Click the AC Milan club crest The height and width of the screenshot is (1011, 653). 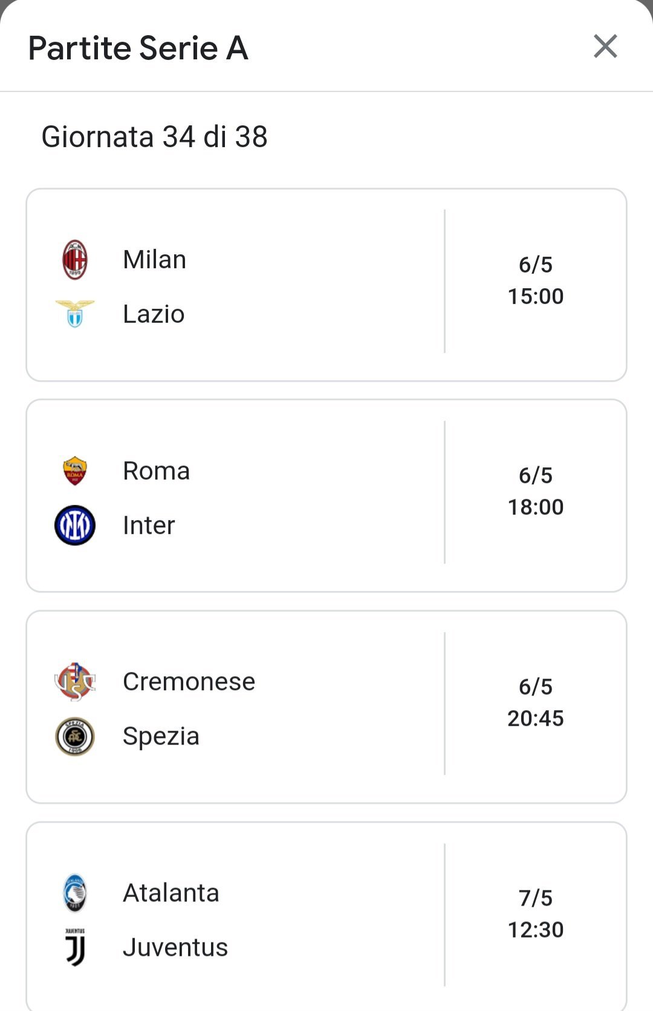point(75,260)
